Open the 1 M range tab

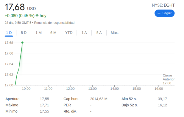tap(39, 33)
